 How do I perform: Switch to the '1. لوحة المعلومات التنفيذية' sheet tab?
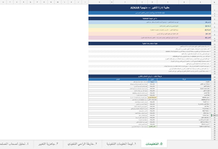point(121,144)
